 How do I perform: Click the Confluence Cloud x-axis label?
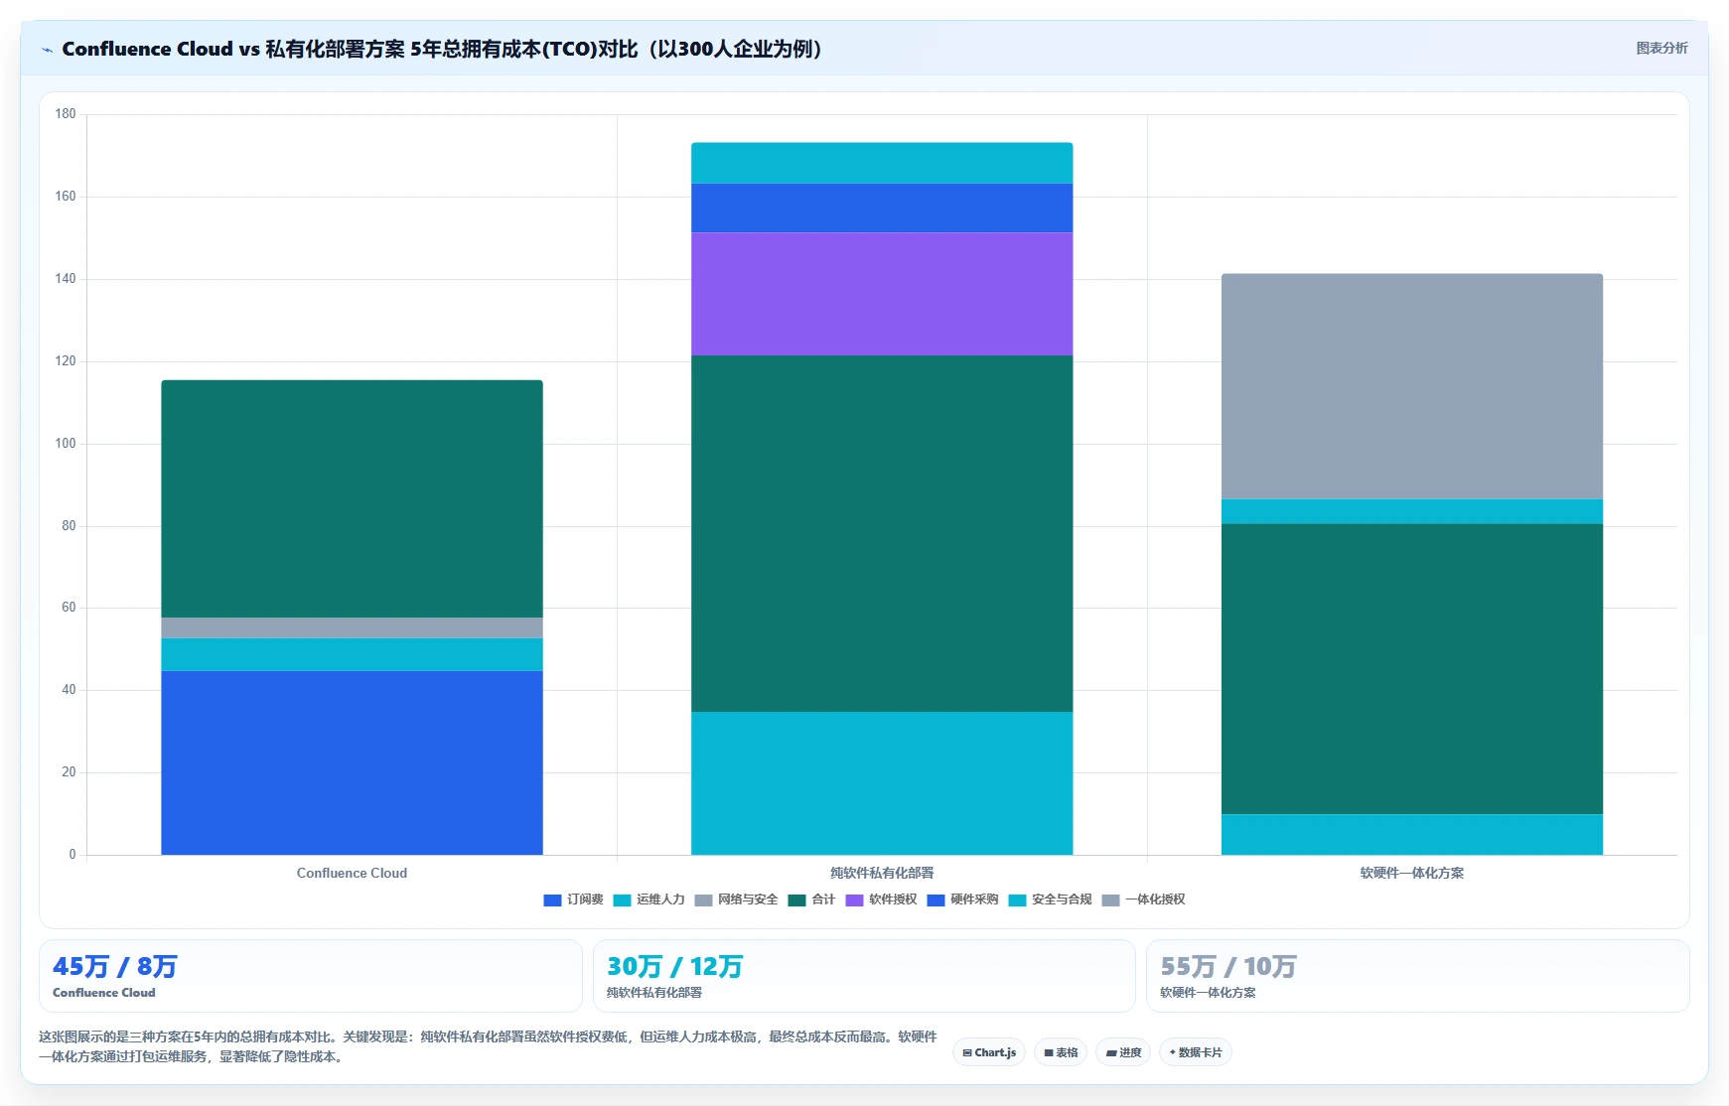pos(352,873)
